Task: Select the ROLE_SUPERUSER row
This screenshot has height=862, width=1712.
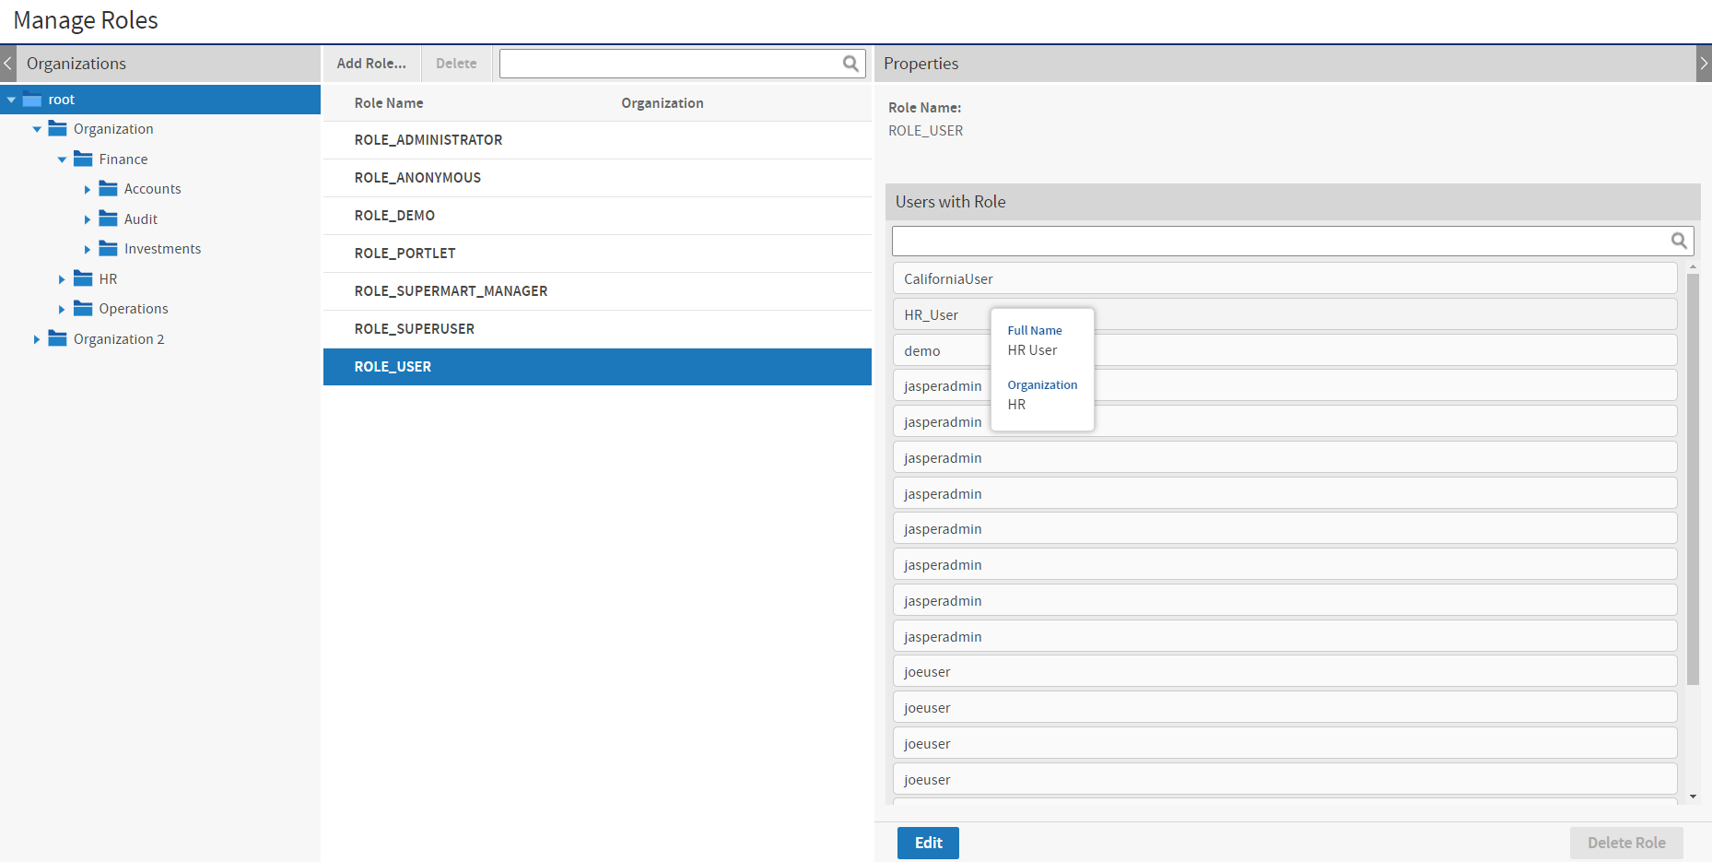Action: [x=597, y=329]
